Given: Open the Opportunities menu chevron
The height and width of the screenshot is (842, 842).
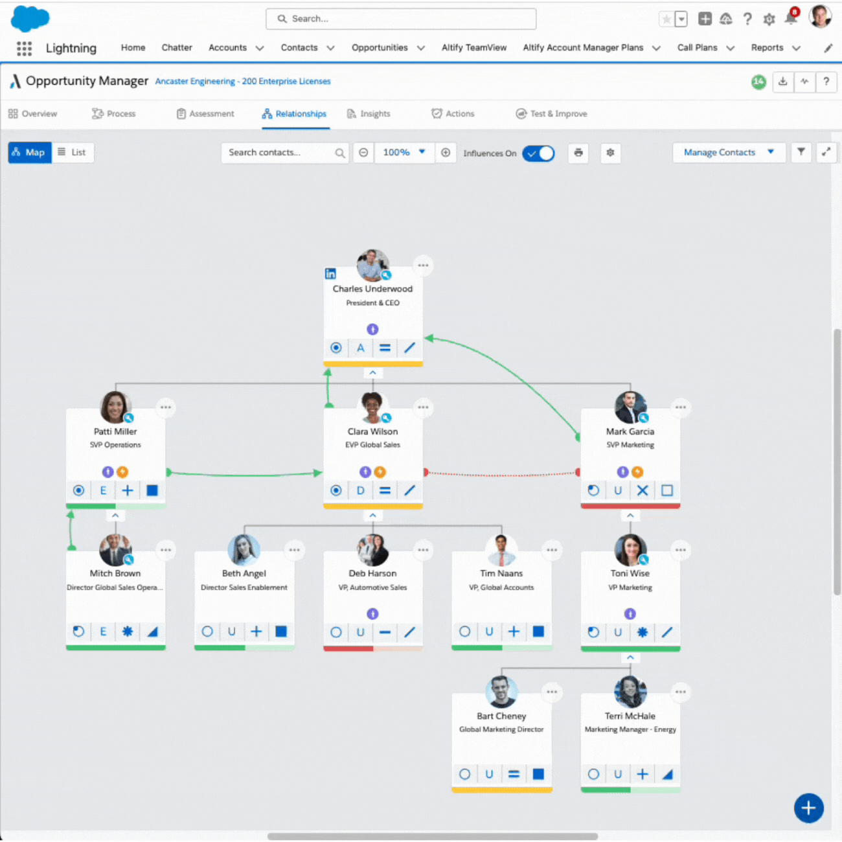Looking at the screenshot, I should pyautogui.click(x=421, y=48).
